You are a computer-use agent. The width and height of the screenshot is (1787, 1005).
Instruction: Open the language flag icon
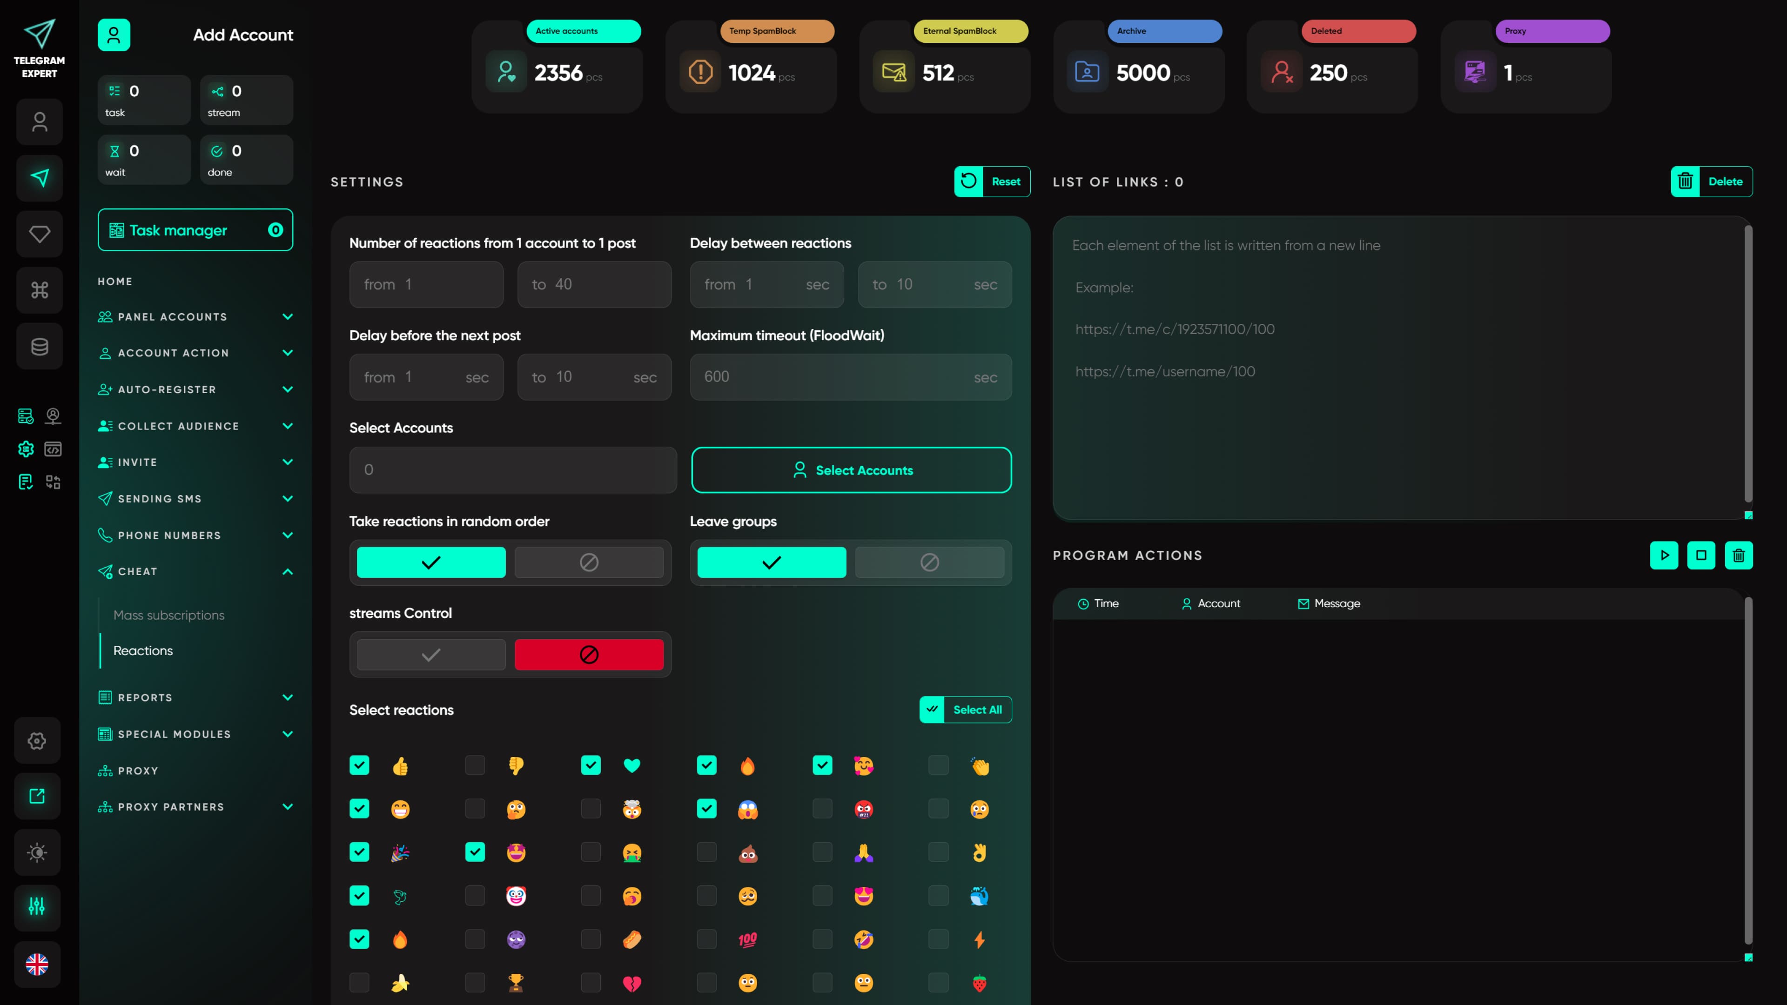point(37,964)
